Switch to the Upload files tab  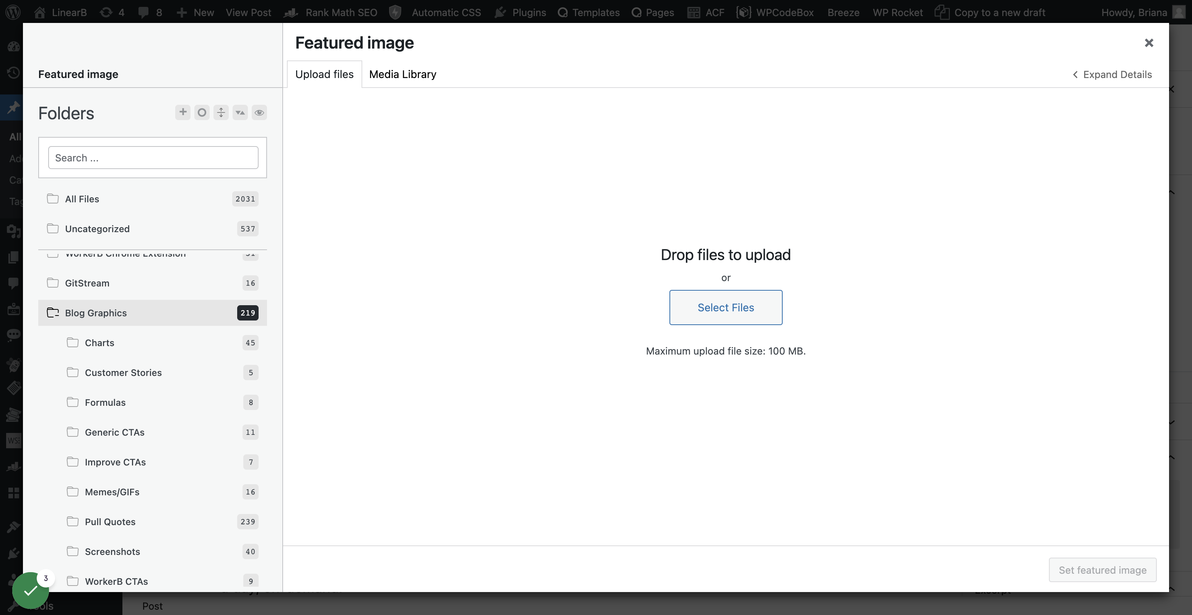click(x=324, y=74)
